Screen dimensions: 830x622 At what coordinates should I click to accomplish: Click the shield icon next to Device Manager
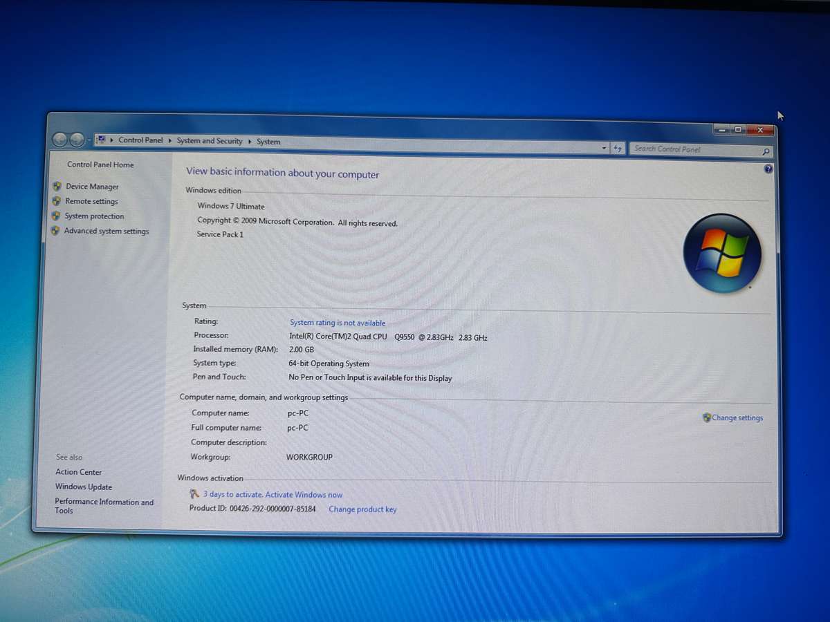coord(56,187)
